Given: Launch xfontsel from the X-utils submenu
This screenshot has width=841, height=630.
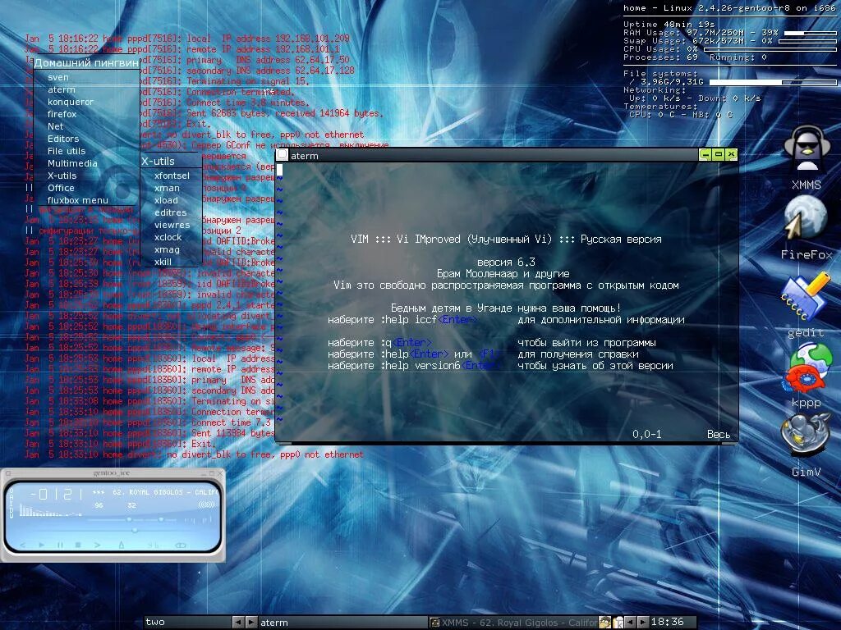Looking at the screenshot, I should 171,176.
